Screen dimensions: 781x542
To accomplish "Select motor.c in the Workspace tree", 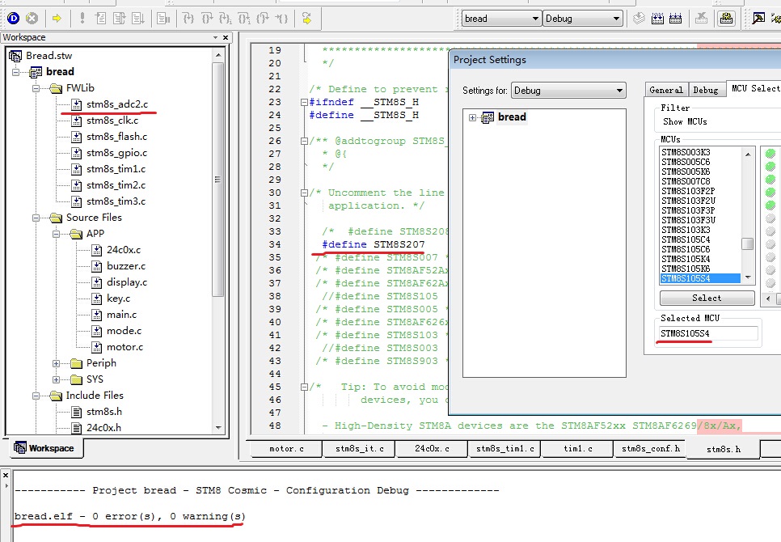I will tap(125, 347).
